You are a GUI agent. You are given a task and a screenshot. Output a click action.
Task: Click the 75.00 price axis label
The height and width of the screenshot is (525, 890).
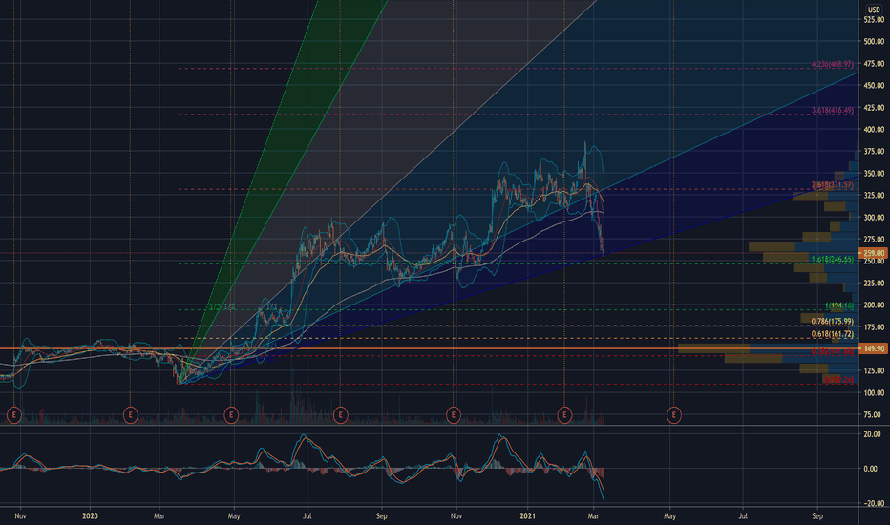coord(874,415)
